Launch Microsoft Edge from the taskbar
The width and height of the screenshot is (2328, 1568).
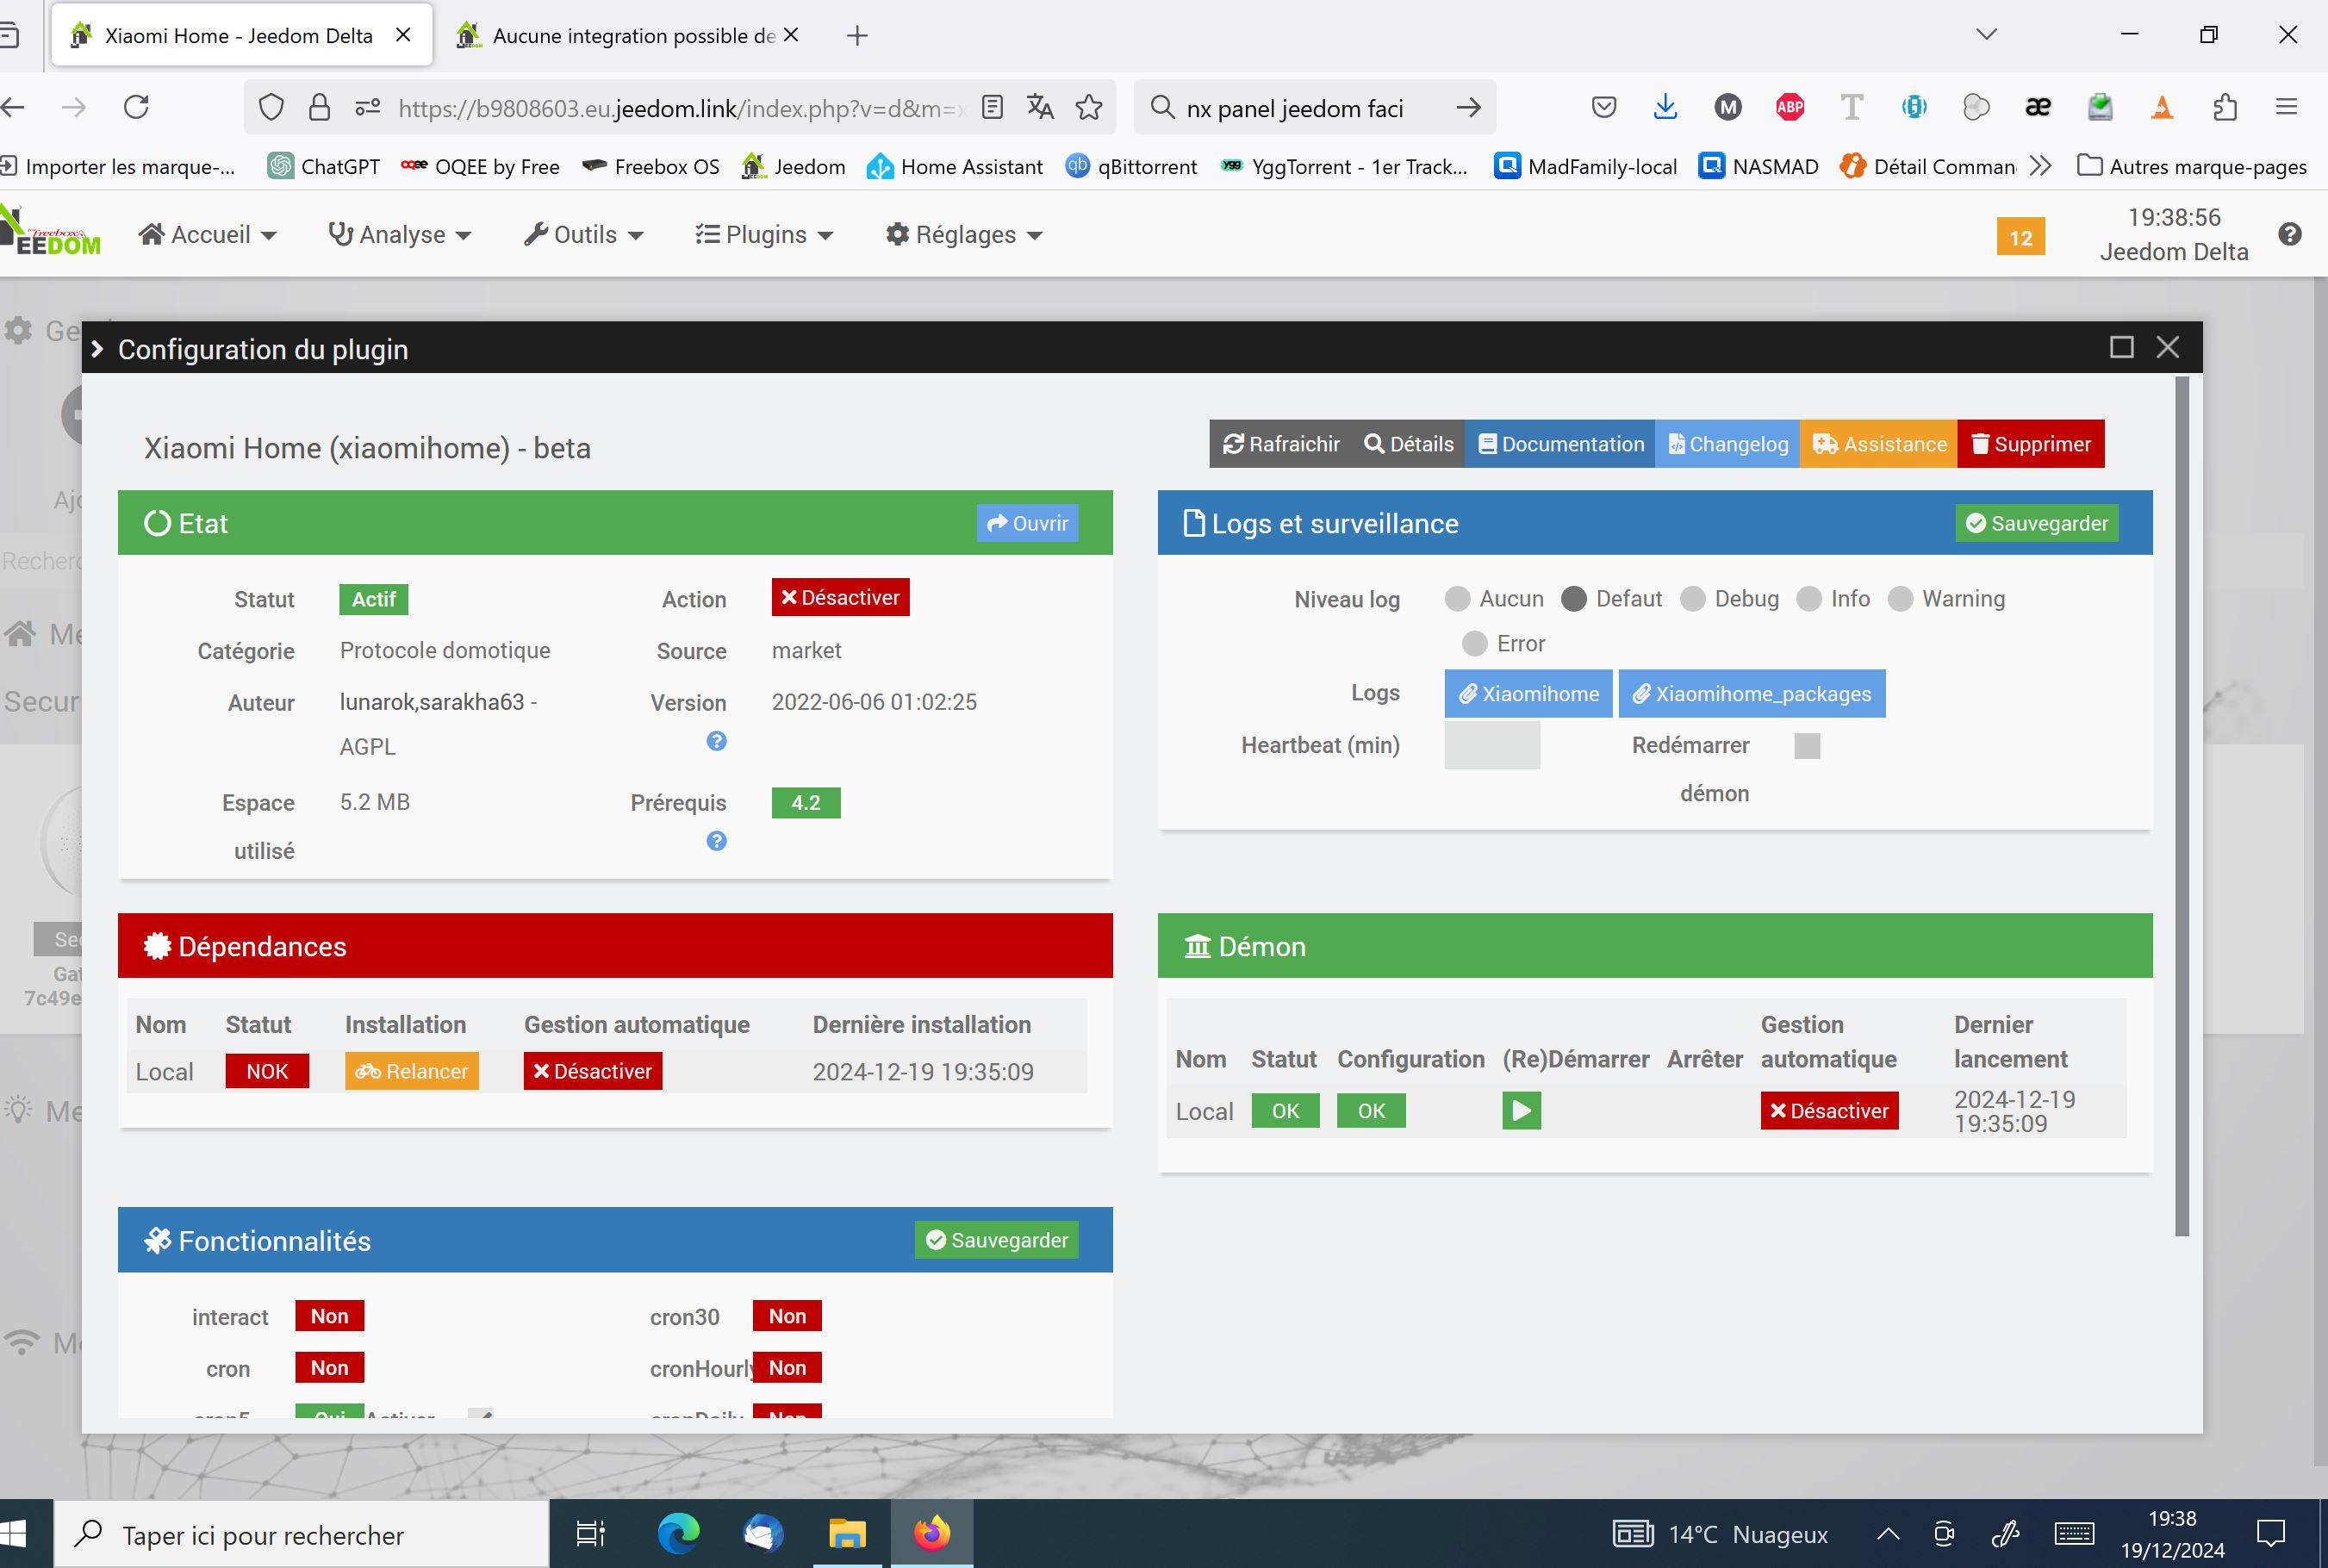click(x=679, y=1533)
